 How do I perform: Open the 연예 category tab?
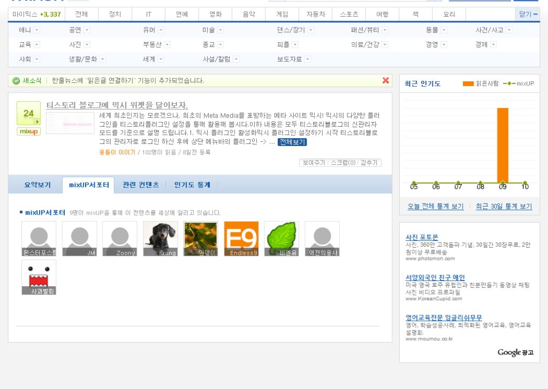[182, 14]
